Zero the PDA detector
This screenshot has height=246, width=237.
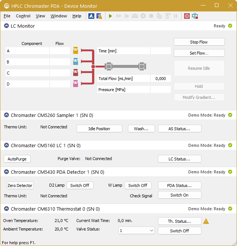[20, 186]
